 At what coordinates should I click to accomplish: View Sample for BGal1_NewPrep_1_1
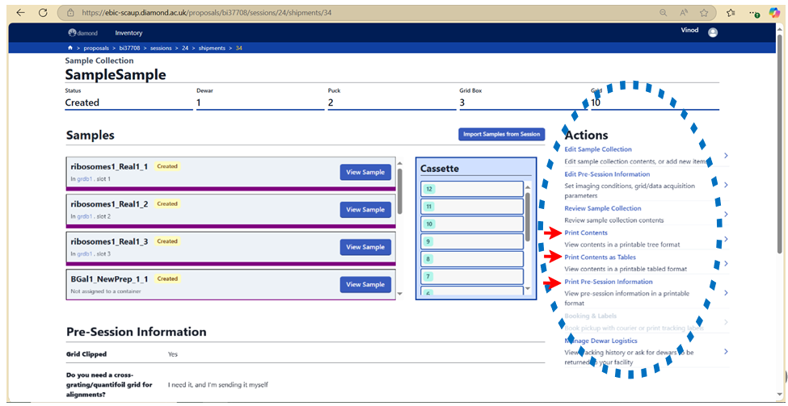tap(365, 285)
